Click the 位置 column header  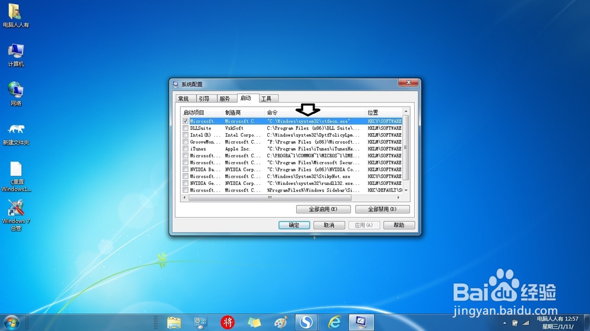384,112
